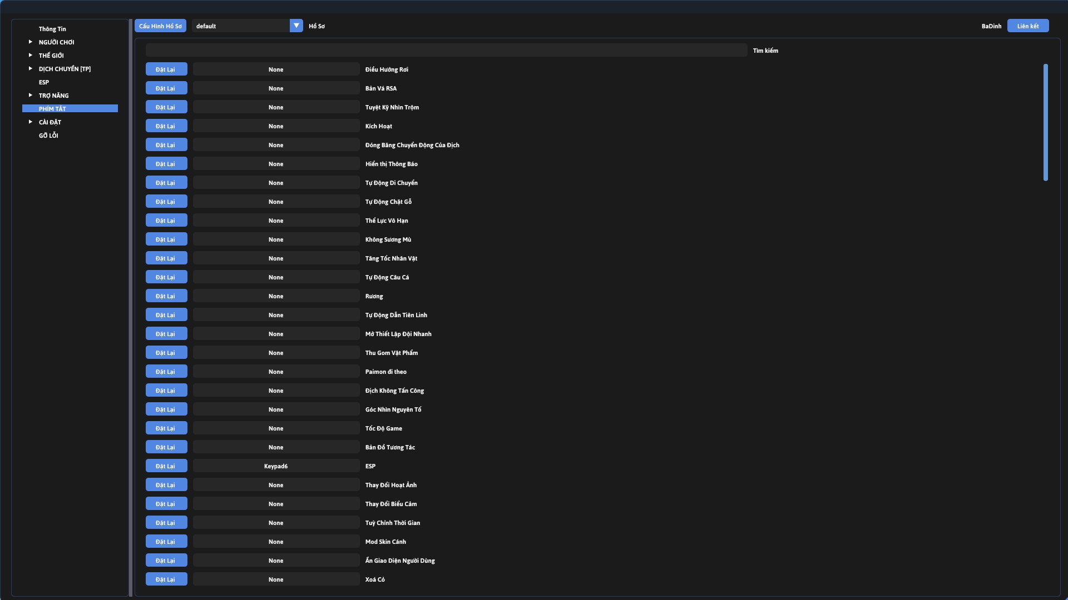Click the hotkey search input field

tap(446, 50)
